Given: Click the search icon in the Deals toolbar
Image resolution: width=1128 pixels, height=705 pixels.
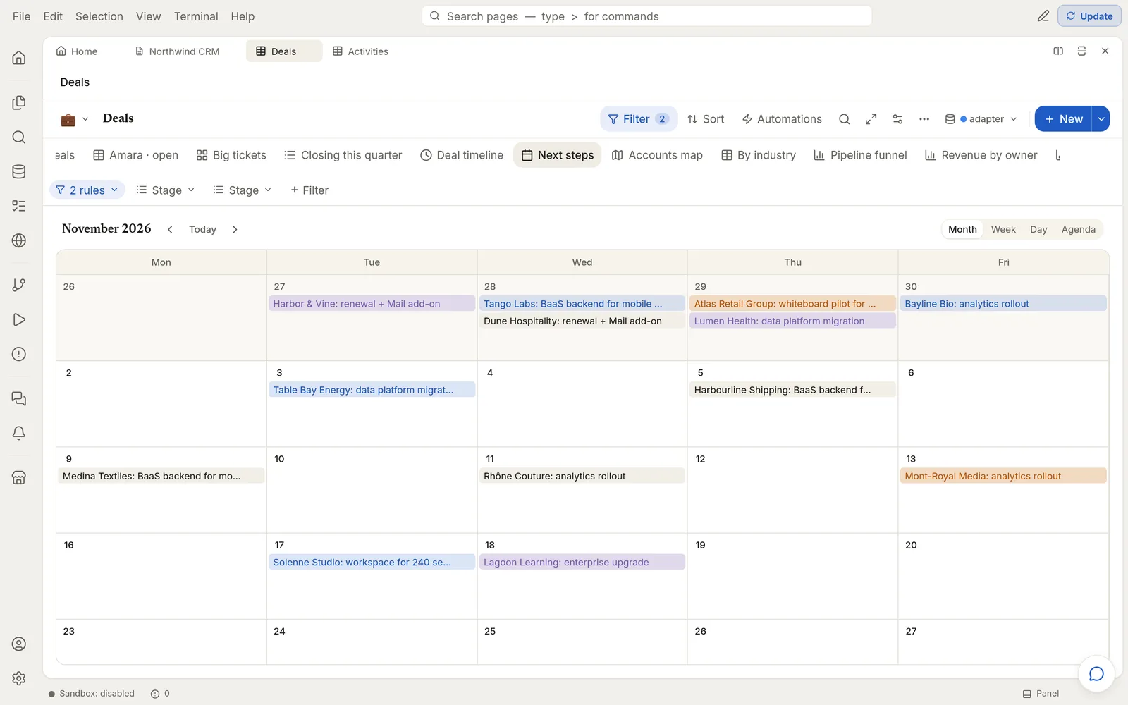Looking at the screenshot, I should tap(844, 119).
